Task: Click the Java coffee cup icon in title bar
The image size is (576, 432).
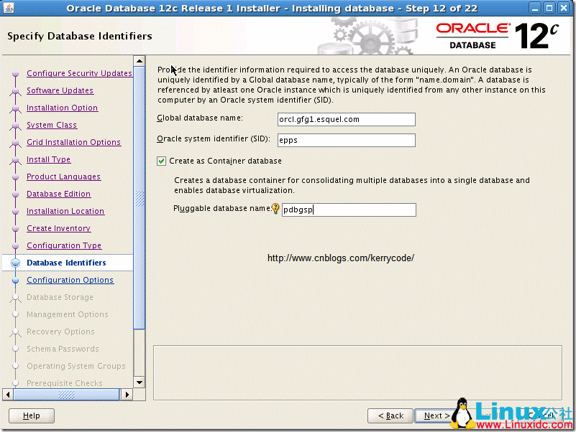Action: (9, 8)
